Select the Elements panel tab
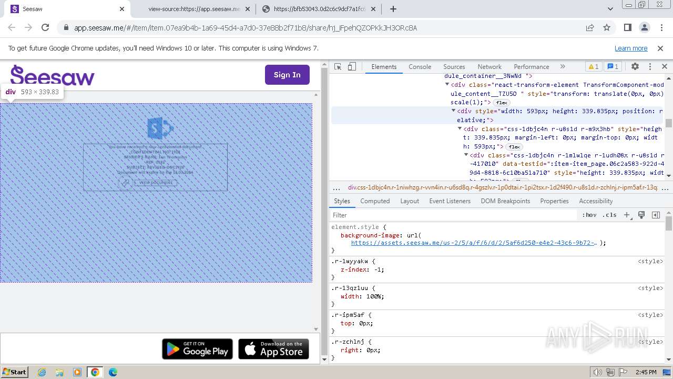This screenshot has width=673, height=379. (x=384, y=67)
